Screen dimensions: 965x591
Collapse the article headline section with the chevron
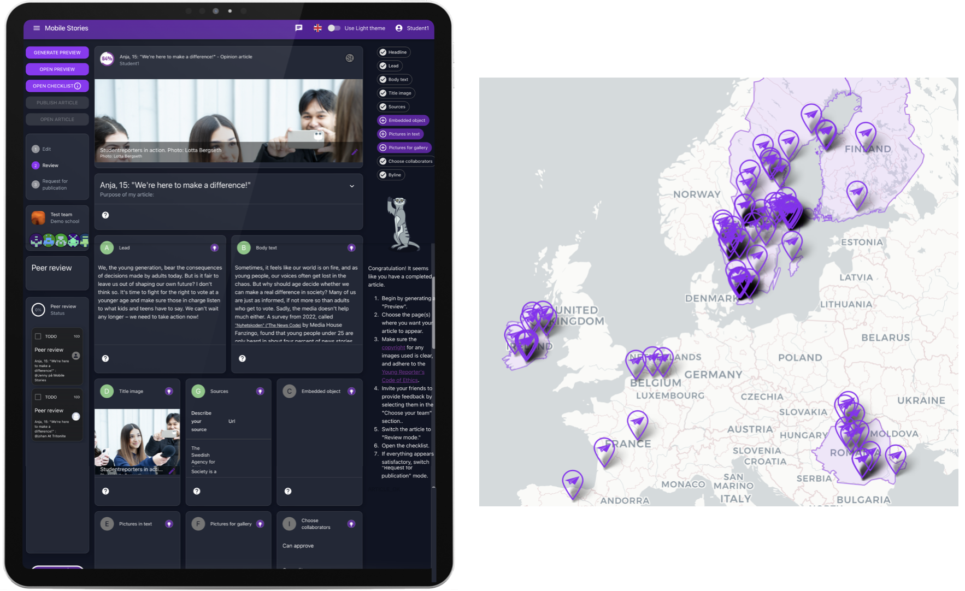pos(352,186)
